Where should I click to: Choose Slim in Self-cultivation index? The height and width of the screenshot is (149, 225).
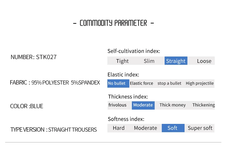[x=149, y=61]
